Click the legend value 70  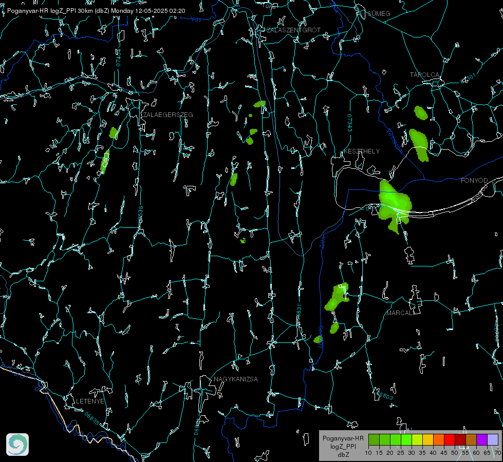click(498, 453)
